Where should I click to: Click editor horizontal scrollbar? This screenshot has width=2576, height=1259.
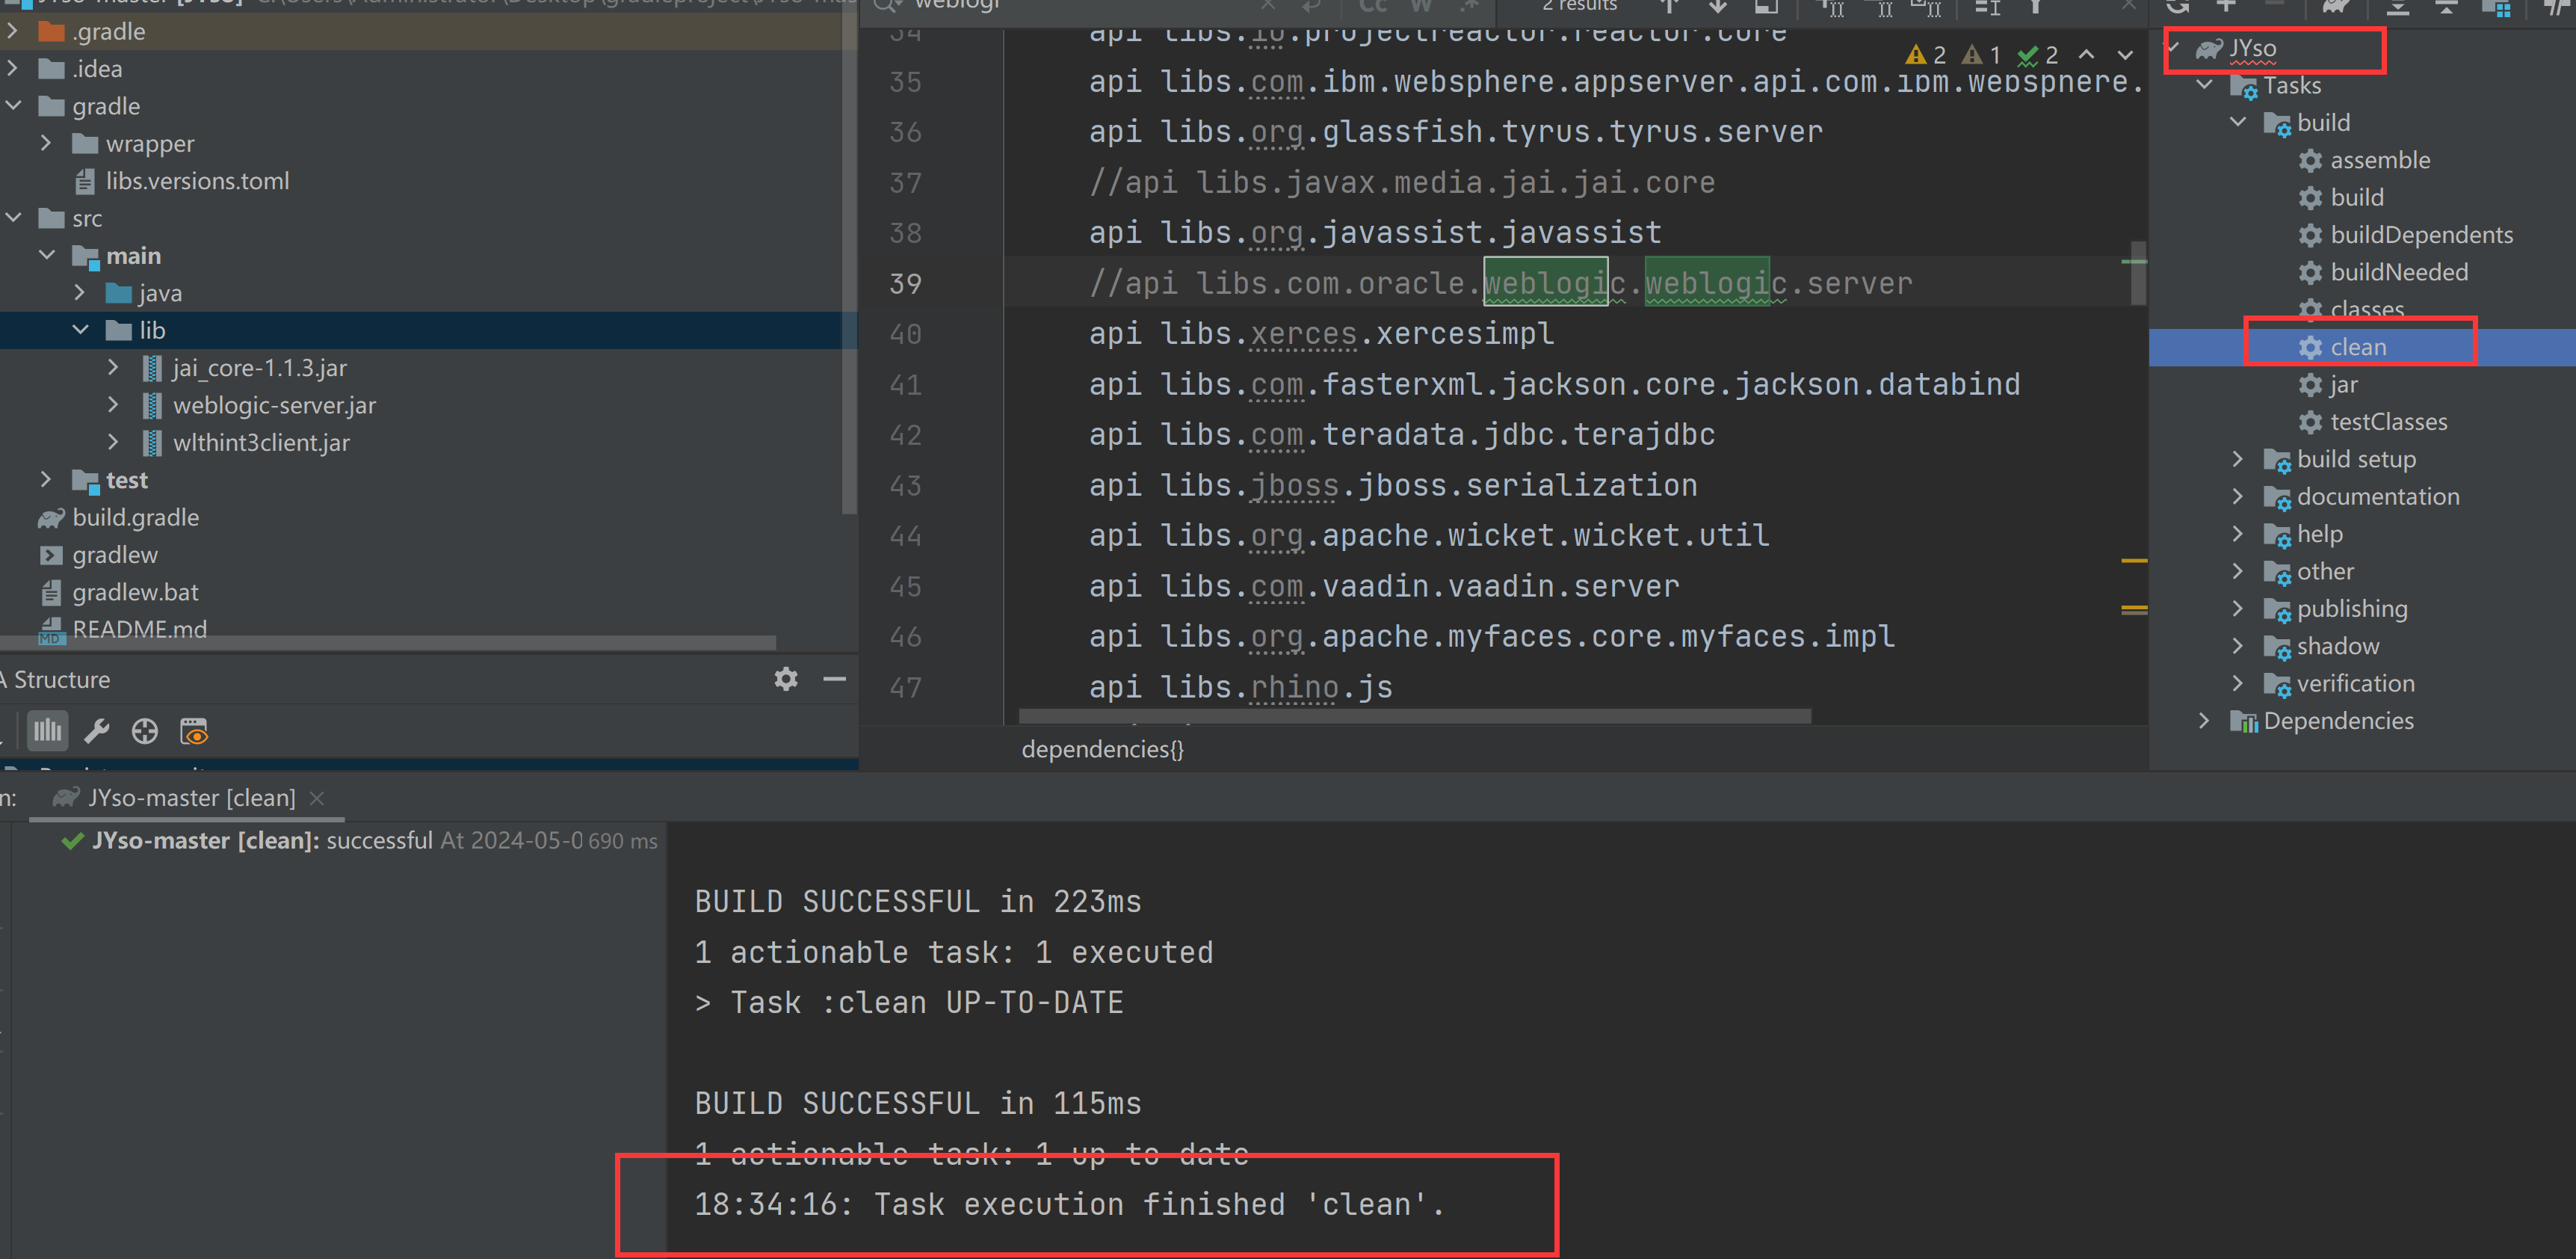1414,716
